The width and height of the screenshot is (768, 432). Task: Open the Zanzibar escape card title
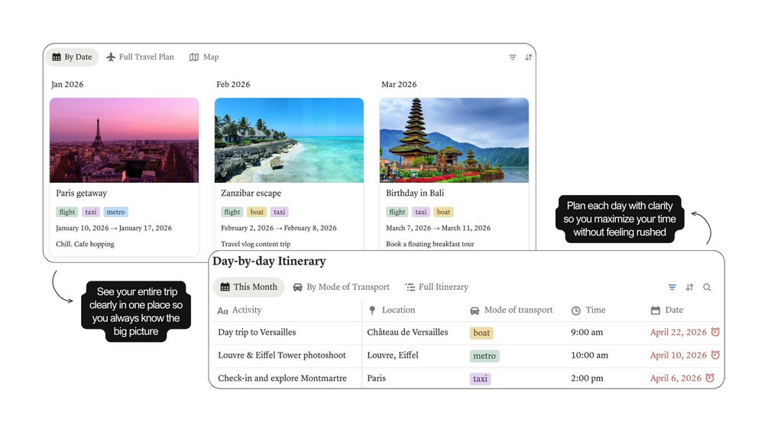pyautogui.click(x=251, y=193)
